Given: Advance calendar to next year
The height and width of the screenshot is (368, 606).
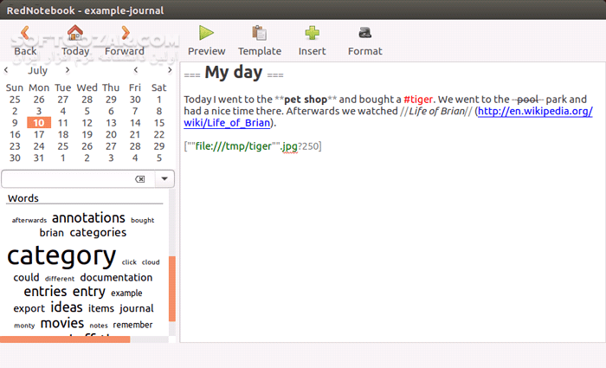Looking at the screenshot, I should pos(169,70).
